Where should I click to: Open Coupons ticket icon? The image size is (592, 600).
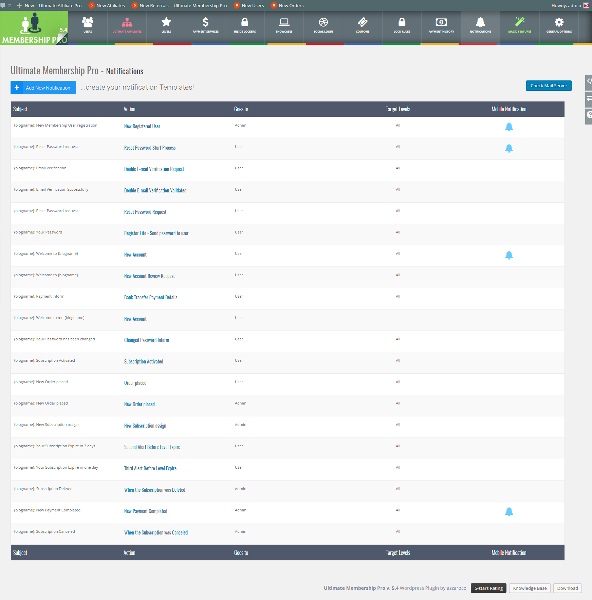tap(363, 22)
